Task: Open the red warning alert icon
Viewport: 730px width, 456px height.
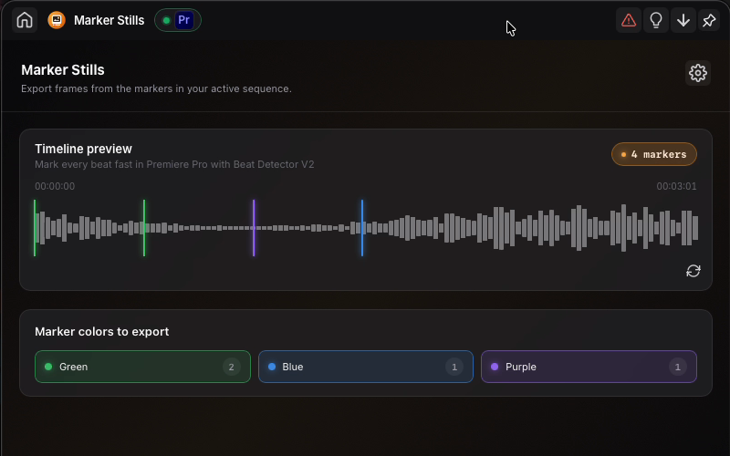Action: [x=629, y=20]
